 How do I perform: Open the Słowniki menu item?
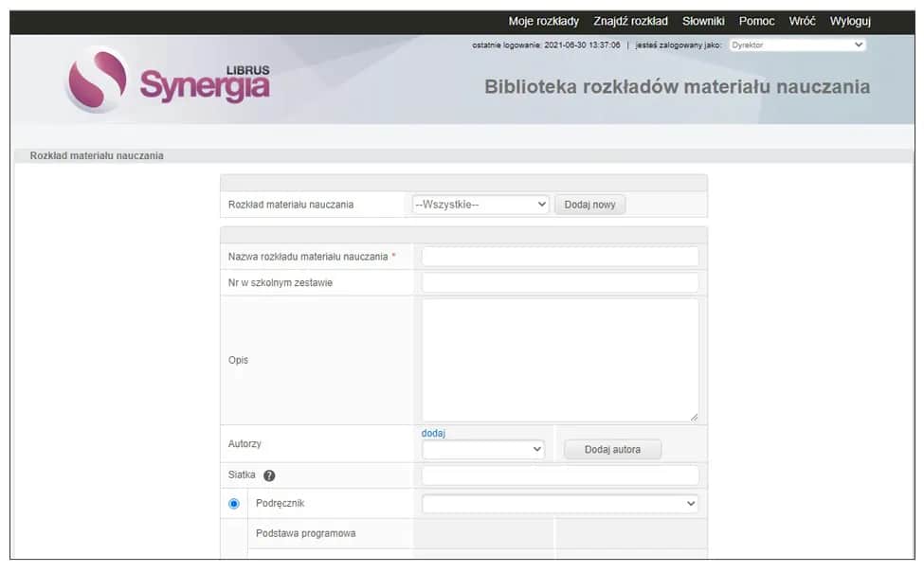click(702, 20)
